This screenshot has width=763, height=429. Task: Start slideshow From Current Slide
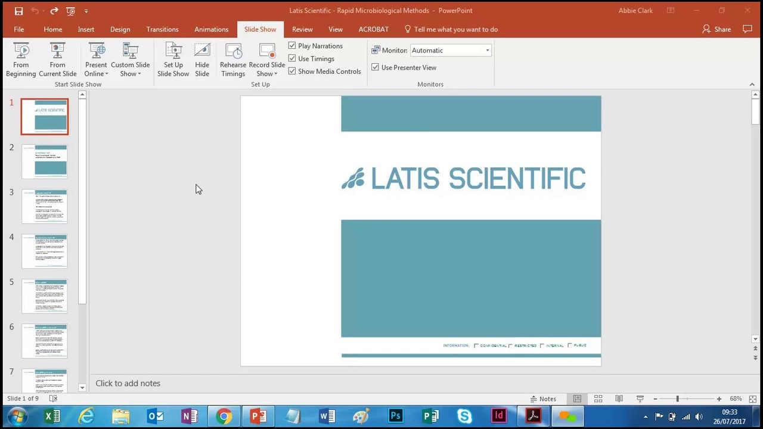[x=57, y=60]
